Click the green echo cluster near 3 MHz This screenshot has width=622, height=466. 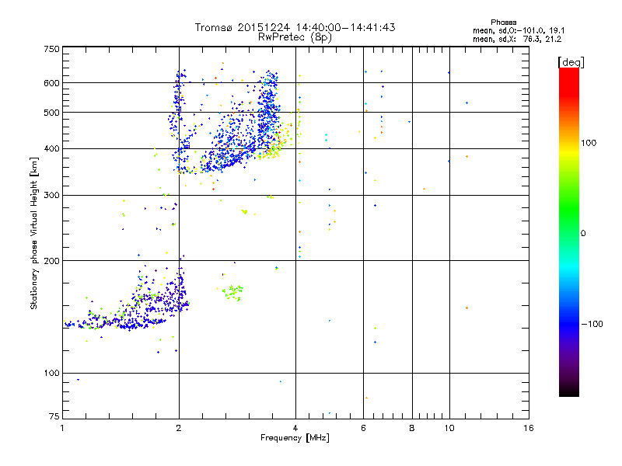(x=232, y=293)
